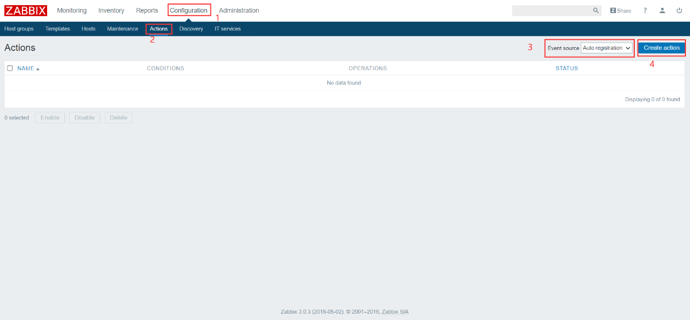This screenshot has width=690, height=320.
Task: Go to Maintenance submenu
Action: 122,29
